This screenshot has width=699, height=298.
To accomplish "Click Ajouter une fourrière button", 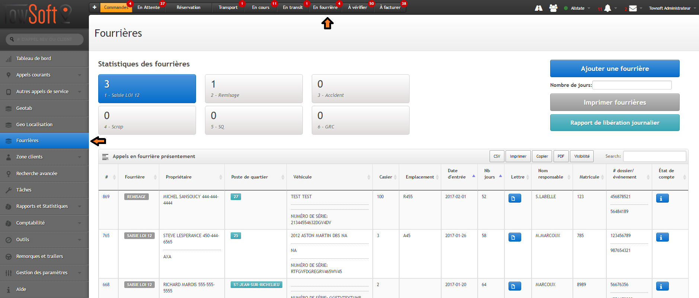I will coord(615,69).
